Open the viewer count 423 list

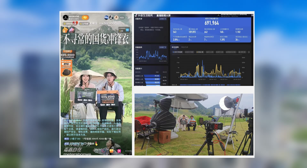[122, 18]
